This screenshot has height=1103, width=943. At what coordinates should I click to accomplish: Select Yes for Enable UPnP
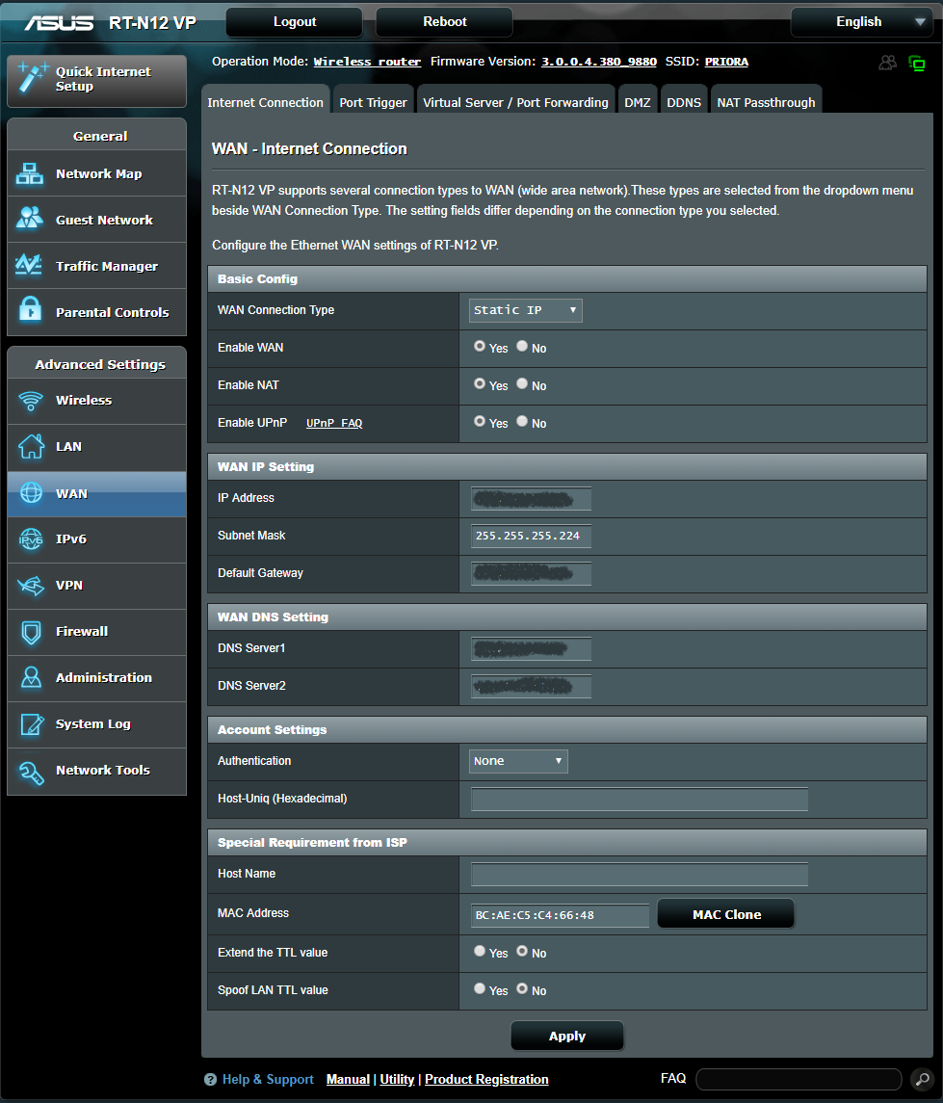tap(480, 421)
